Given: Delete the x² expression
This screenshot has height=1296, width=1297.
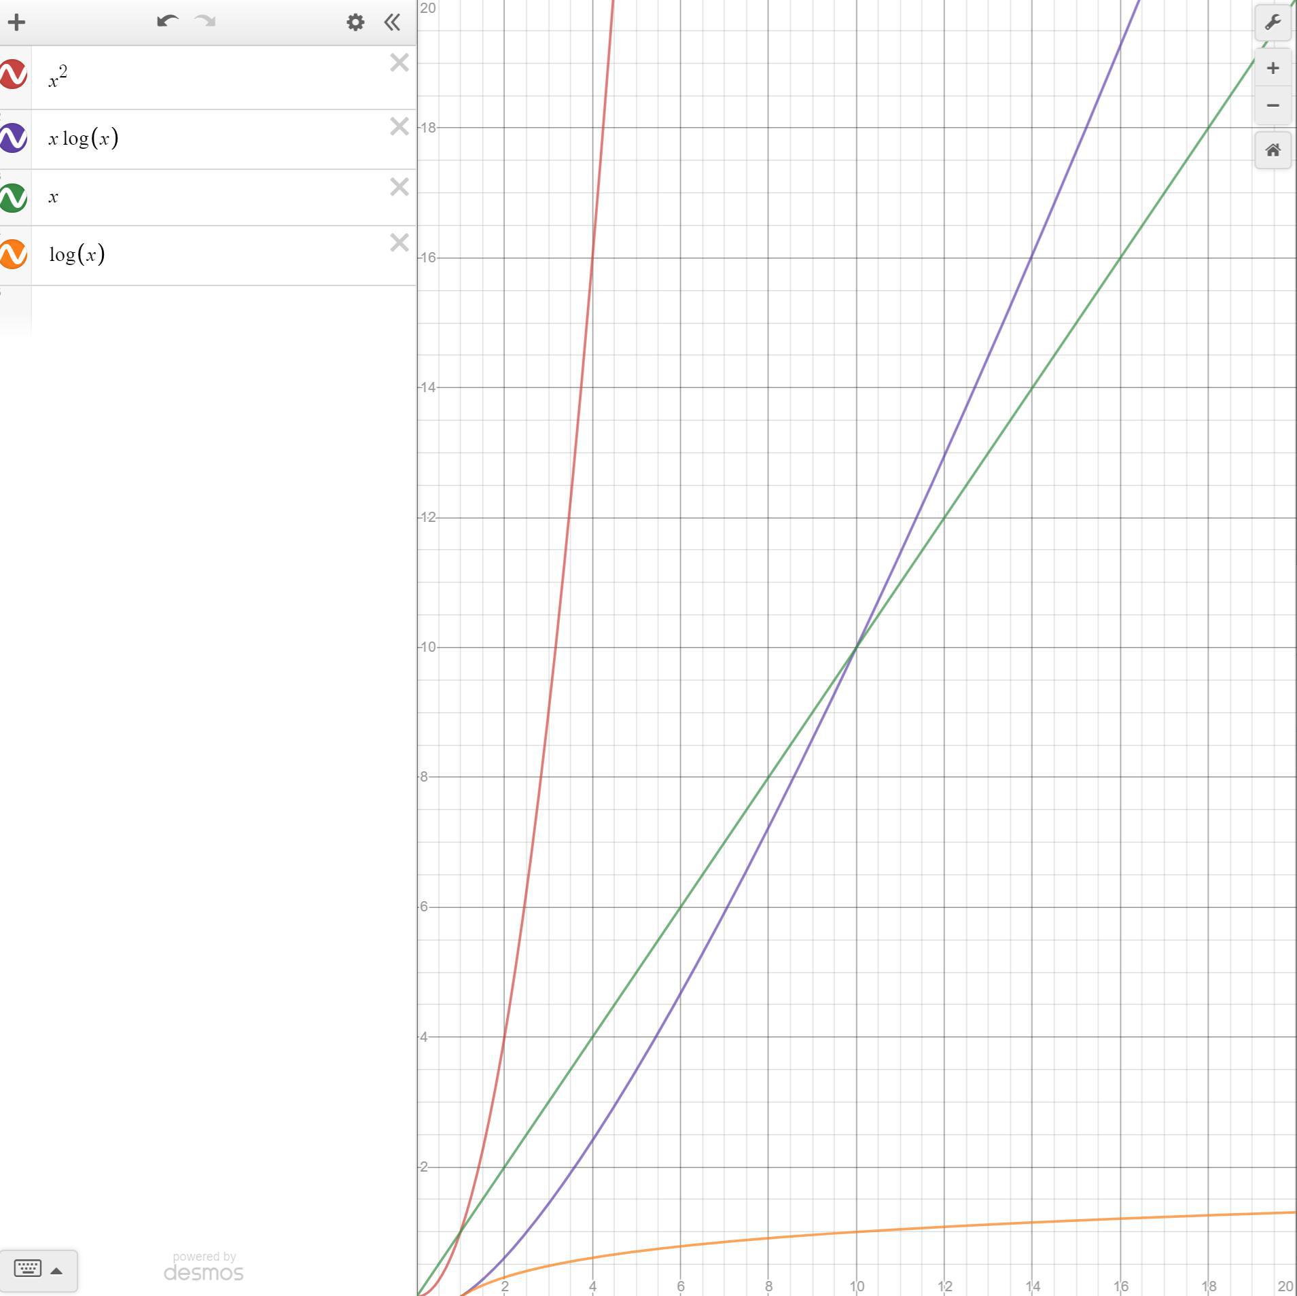Looking at the screenshot, I should click(399, 63).
